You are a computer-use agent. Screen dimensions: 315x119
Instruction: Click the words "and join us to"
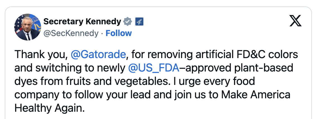pos(184,95)
